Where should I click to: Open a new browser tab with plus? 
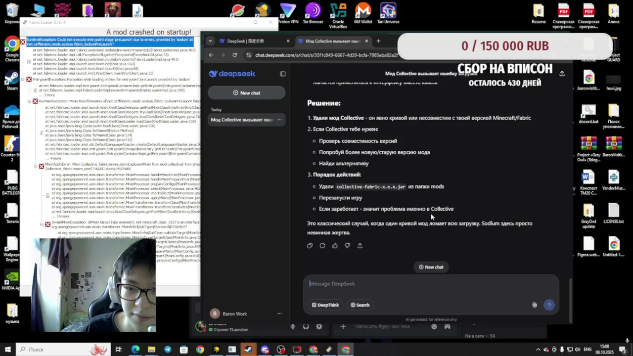pos(378,41)
